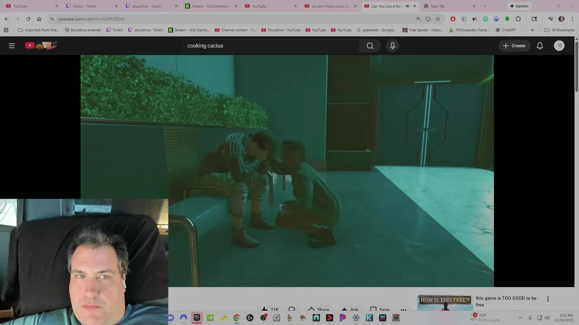Switch to the "we don't have much" tab
Image resolution: width=579 pixels, height=325 pixels.
click(330, 6)
